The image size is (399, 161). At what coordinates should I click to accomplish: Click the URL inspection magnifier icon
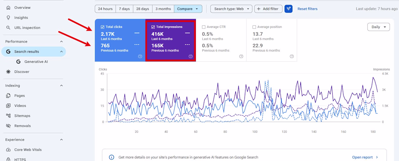point(8,27)
